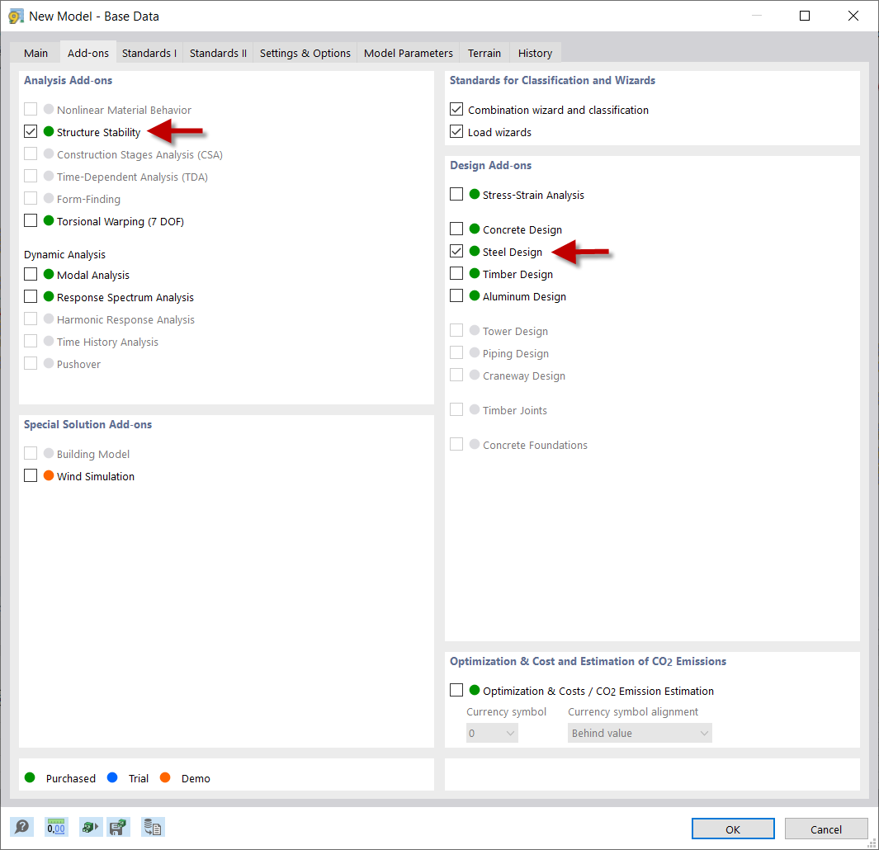Open the Help question mark icon
The height and width of the screenshot is (850, 879).
22,826
